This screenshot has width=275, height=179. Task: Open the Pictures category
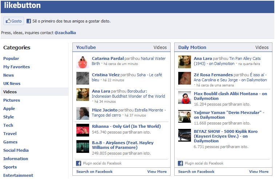[12, 100]
